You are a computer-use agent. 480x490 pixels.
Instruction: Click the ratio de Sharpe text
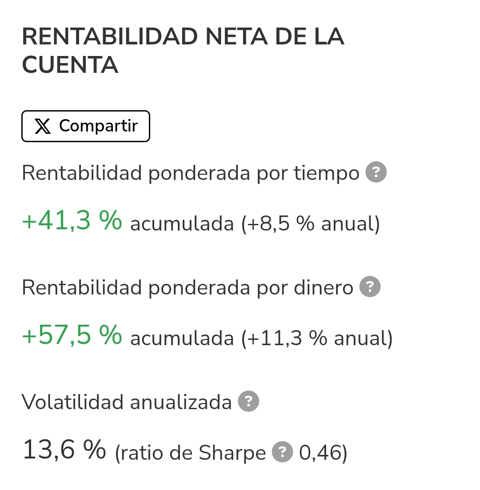190,453
